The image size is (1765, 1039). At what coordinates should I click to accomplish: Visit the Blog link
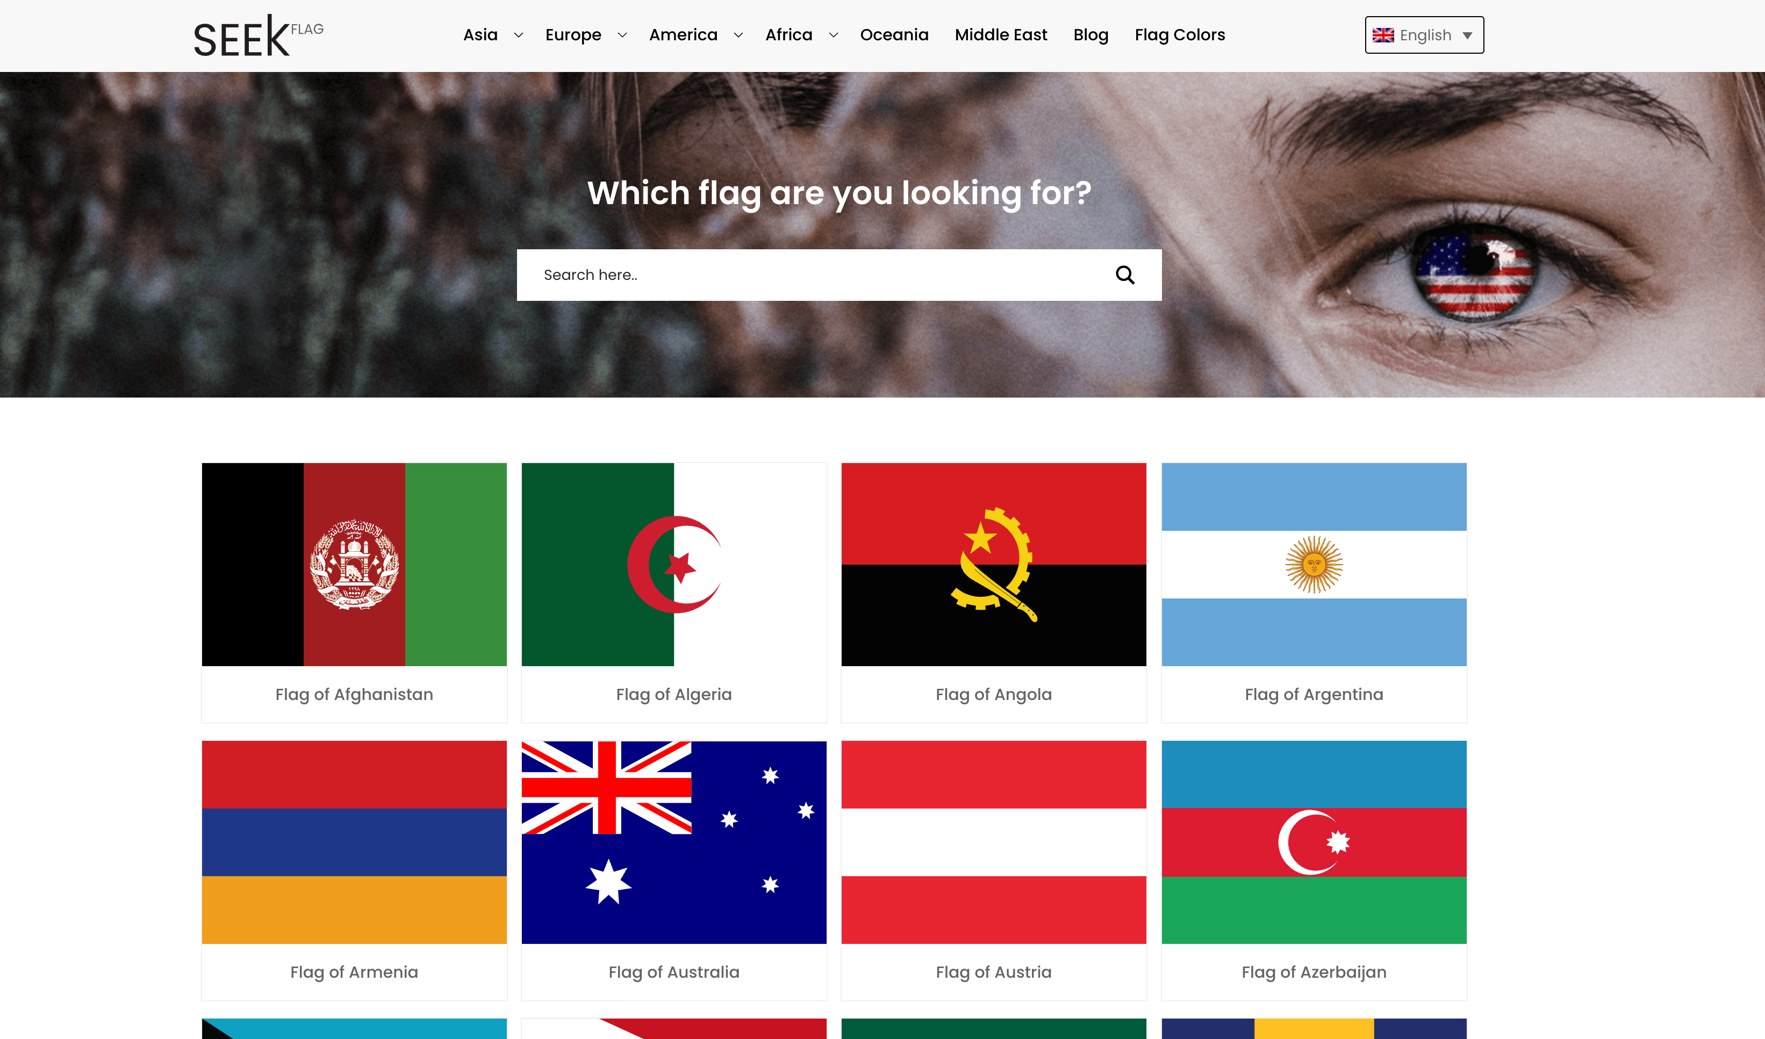pyautogui.click(x=1090, y=35)
